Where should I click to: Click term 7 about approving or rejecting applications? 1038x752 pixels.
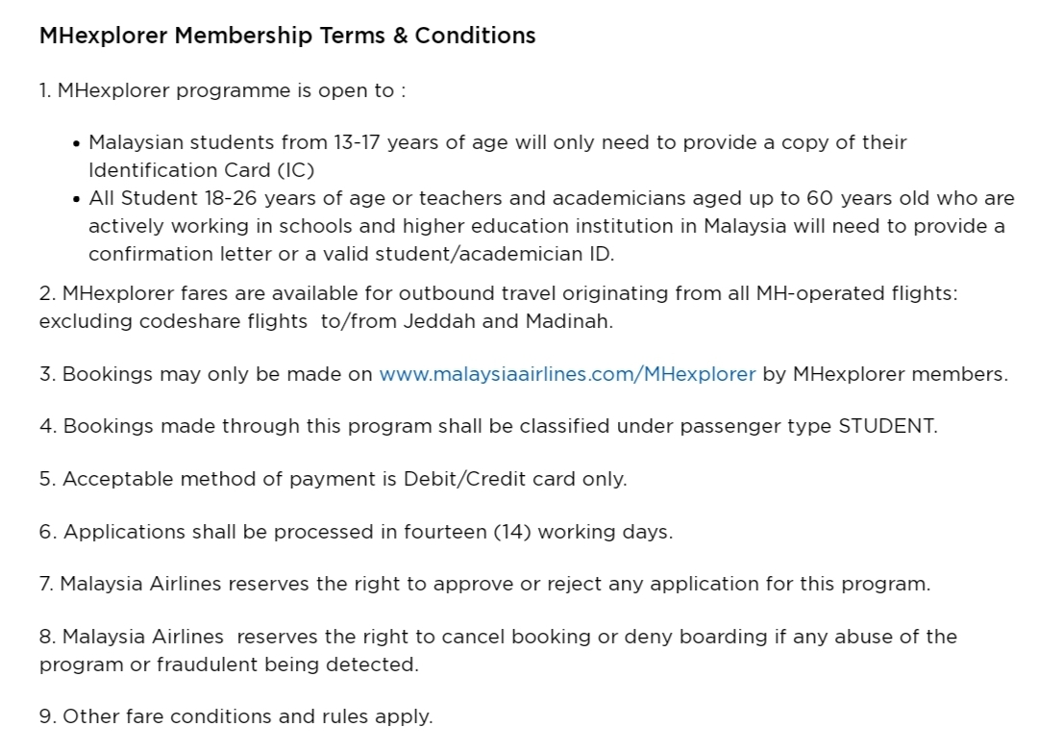(x=484, y=584)
